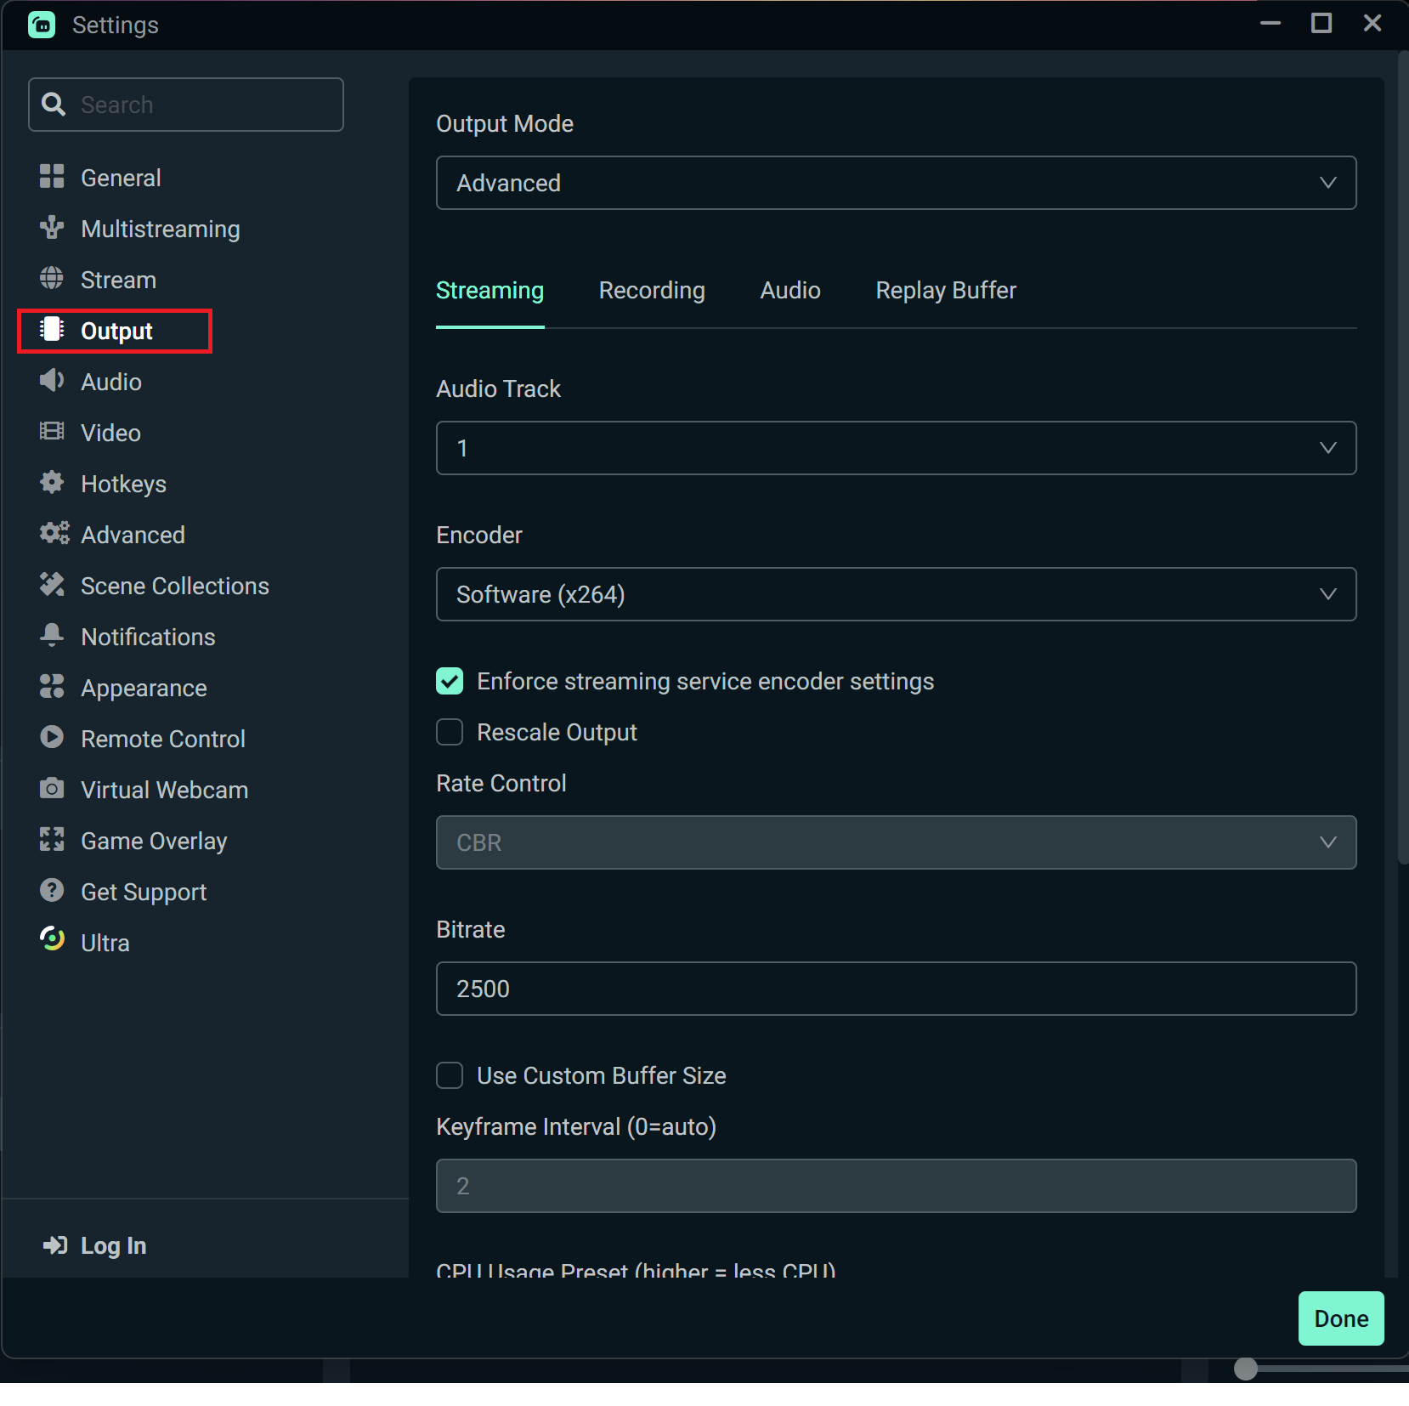
Task: Click the Advanced double-gear icon
Action: pos(54,533)
